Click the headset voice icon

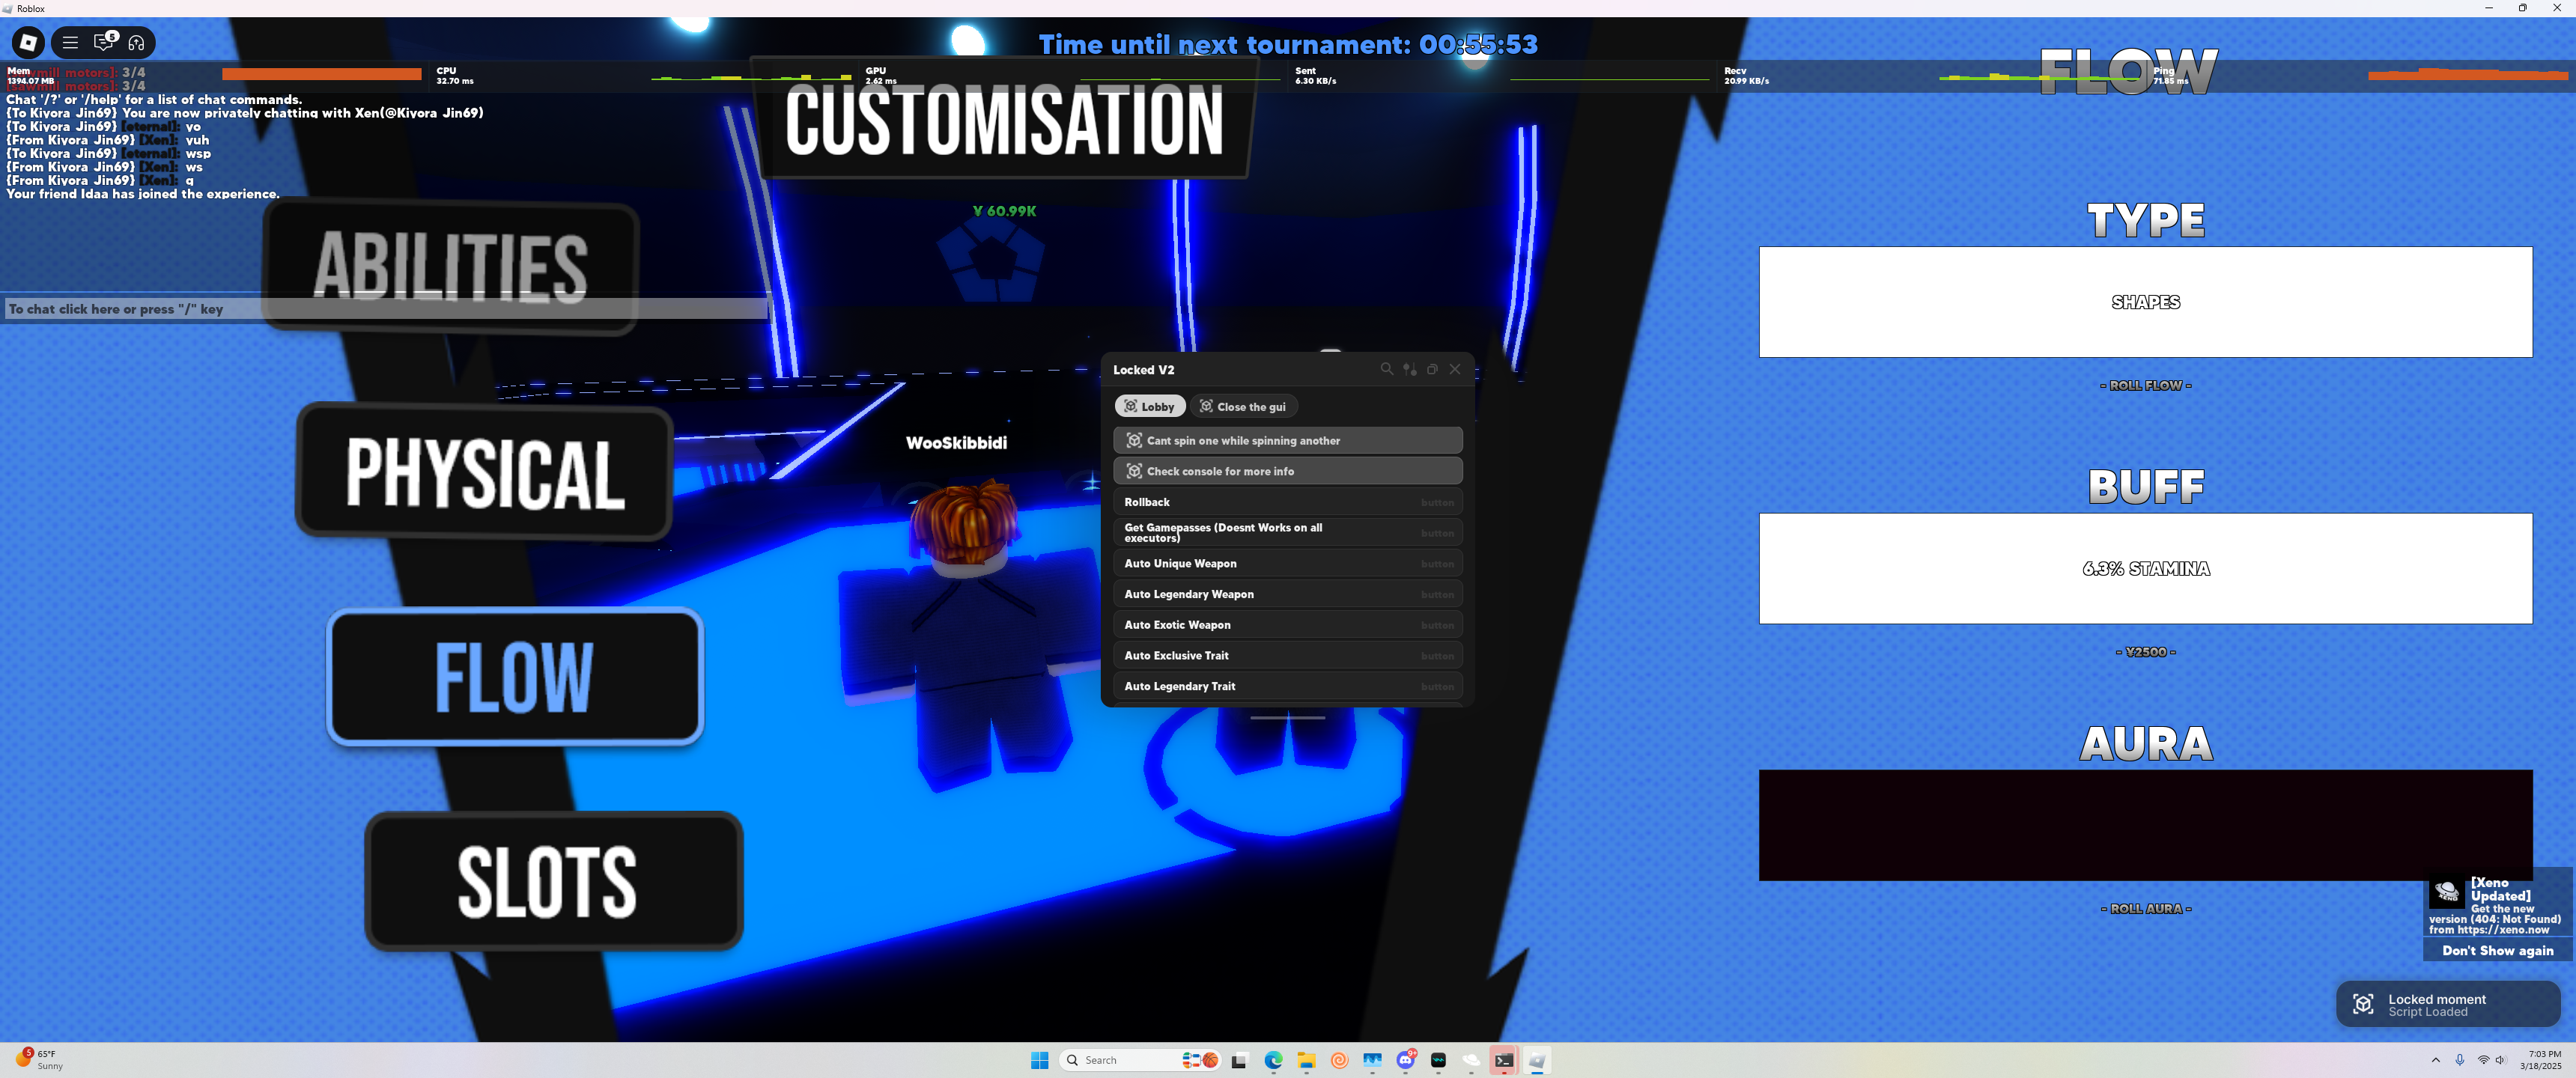pos(137,42)
